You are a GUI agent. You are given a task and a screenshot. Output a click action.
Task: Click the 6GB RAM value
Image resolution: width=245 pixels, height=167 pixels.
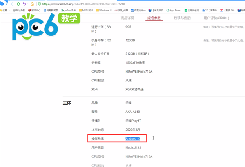pos(129,26)
